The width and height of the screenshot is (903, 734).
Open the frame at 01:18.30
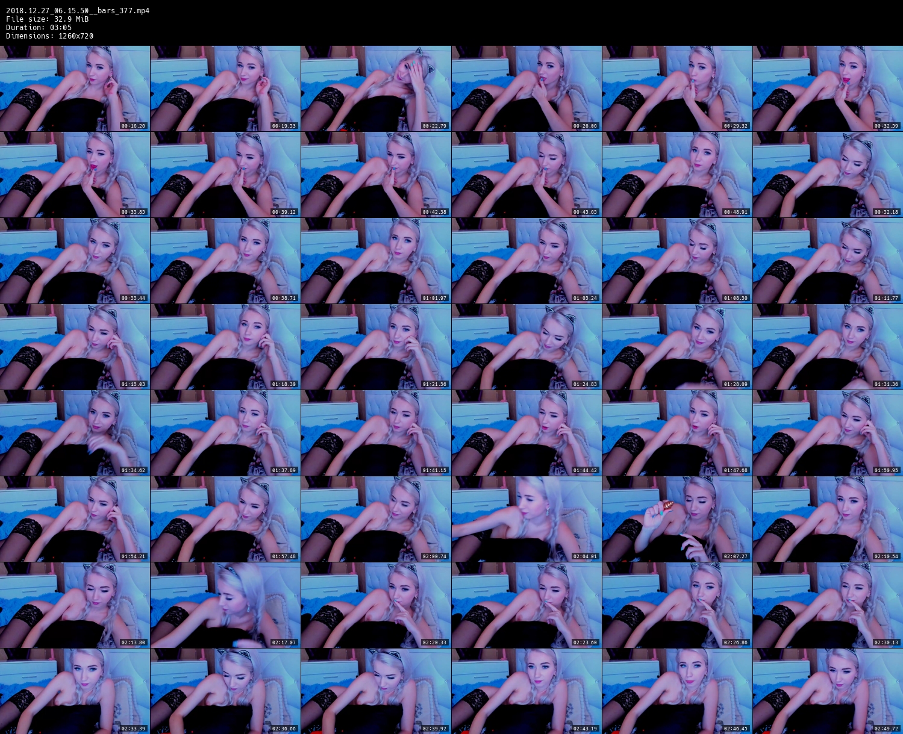pos(225,347)
